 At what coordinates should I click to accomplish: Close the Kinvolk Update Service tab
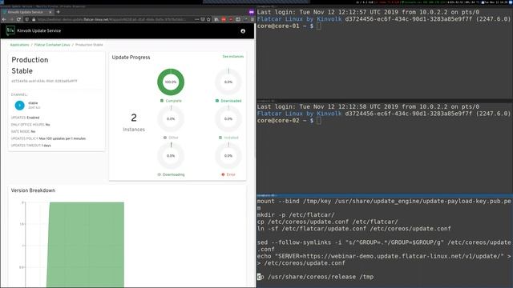50,12
